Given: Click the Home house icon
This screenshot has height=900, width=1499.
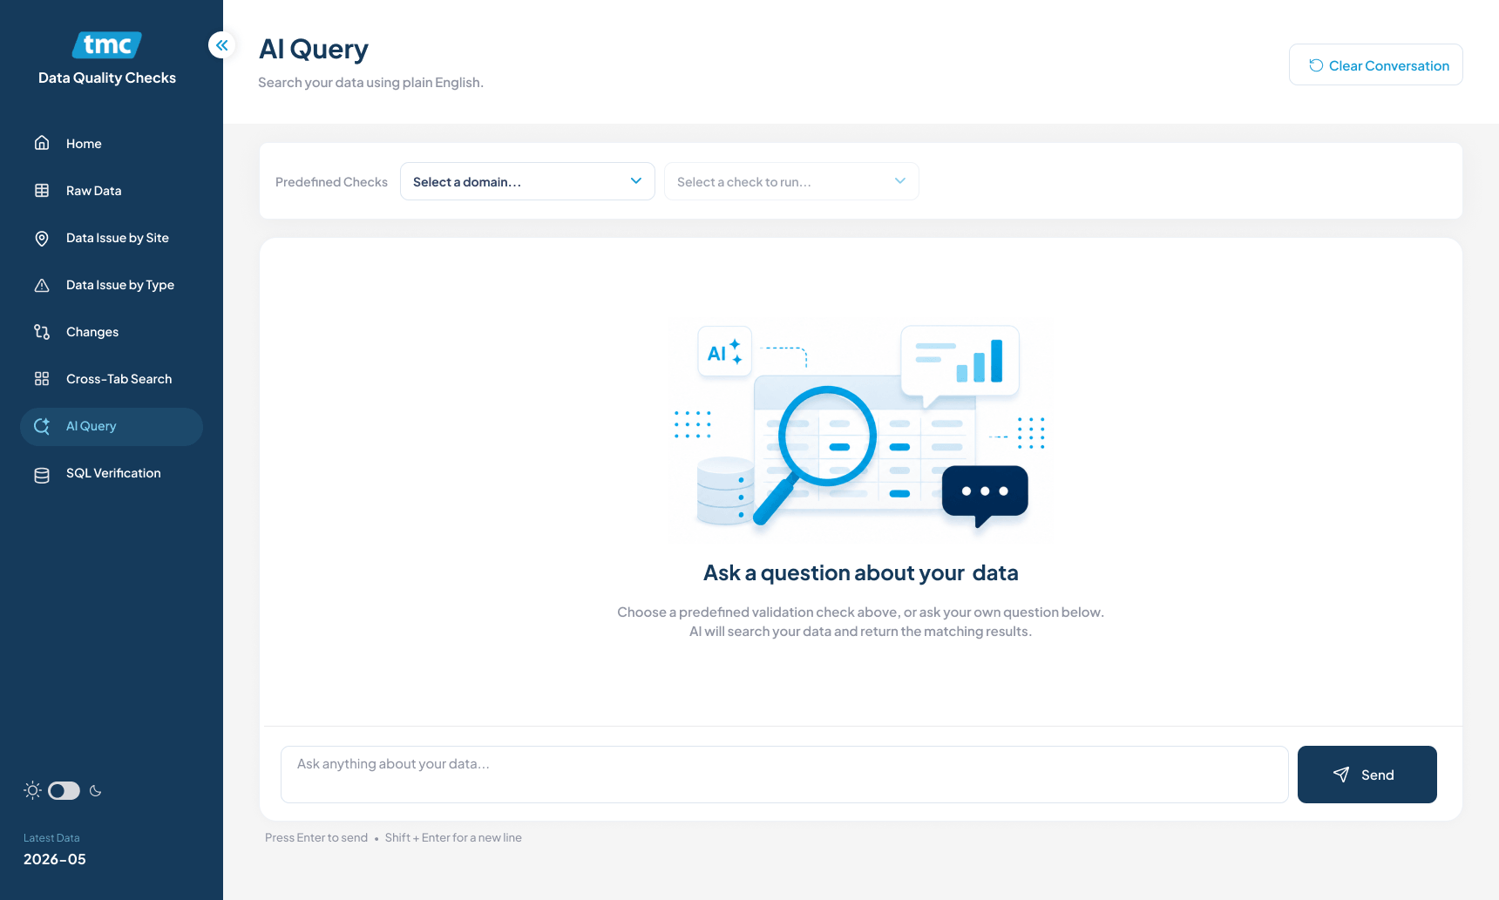Looking at the screenshot, I should [x=42, y=143].
